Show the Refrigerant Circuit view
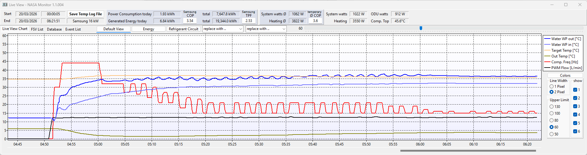The height and width of the screenshot is (155, 587). tap(184, 29)
